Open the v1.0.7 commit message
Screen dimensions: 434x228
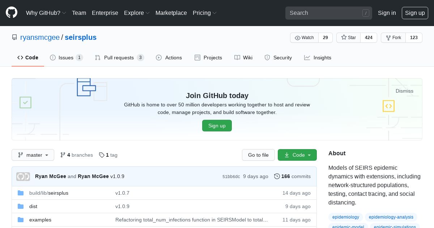coord(122,193)
